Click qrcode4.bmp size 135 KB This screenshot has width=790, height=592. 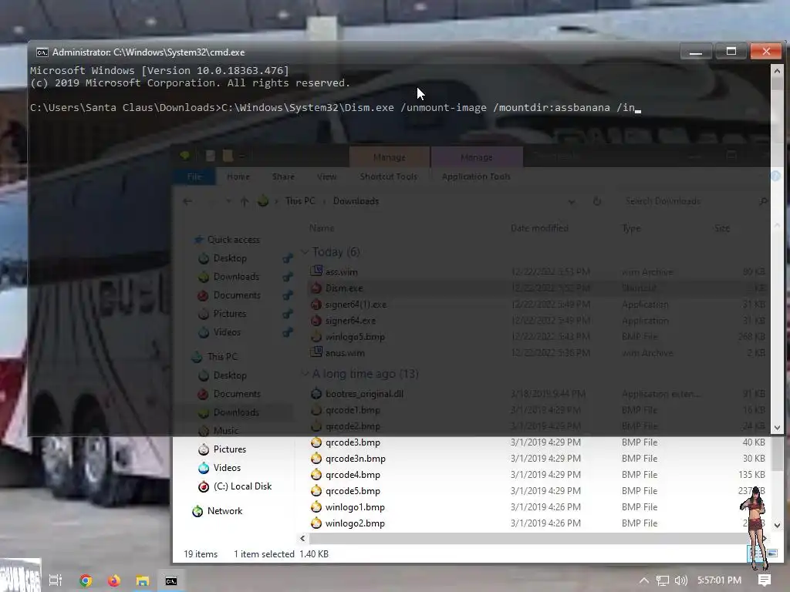[751, 475]
